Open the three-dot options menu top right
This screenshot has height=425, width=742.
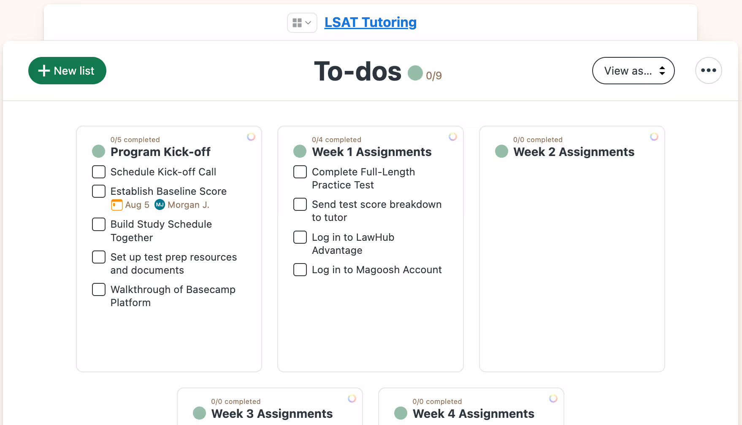(x=708, y=70)
